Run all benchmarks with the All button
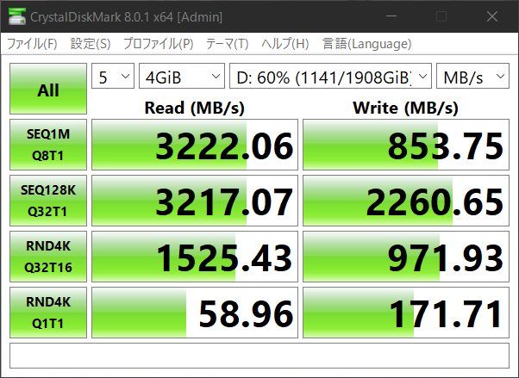This screenshot has width=519, height=378. [48, 89]
